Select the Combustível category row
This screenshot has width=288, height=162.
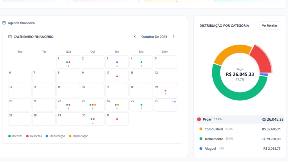point(240,129)
